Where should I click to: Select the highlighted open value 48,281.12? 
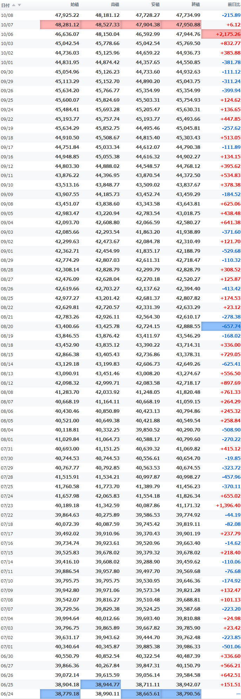(x=60, y=25)
